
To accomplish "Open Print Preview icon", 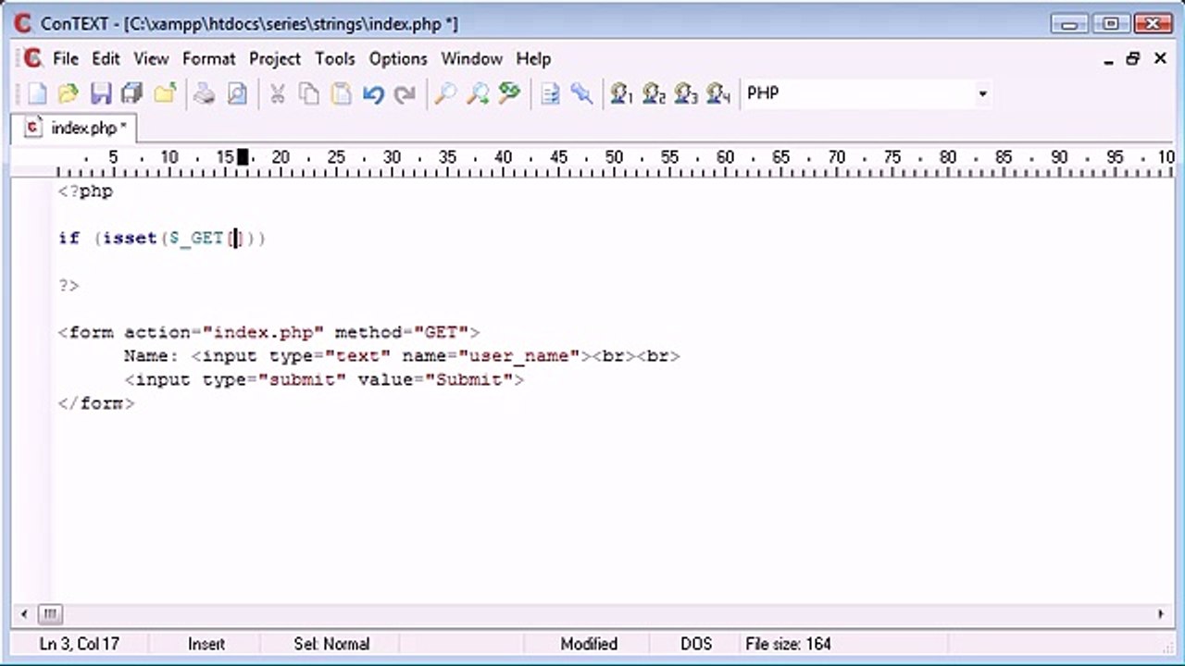I will coord(237,93).
